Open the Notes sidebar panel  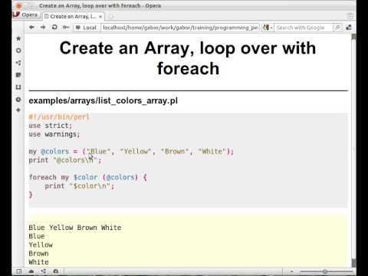18,75
